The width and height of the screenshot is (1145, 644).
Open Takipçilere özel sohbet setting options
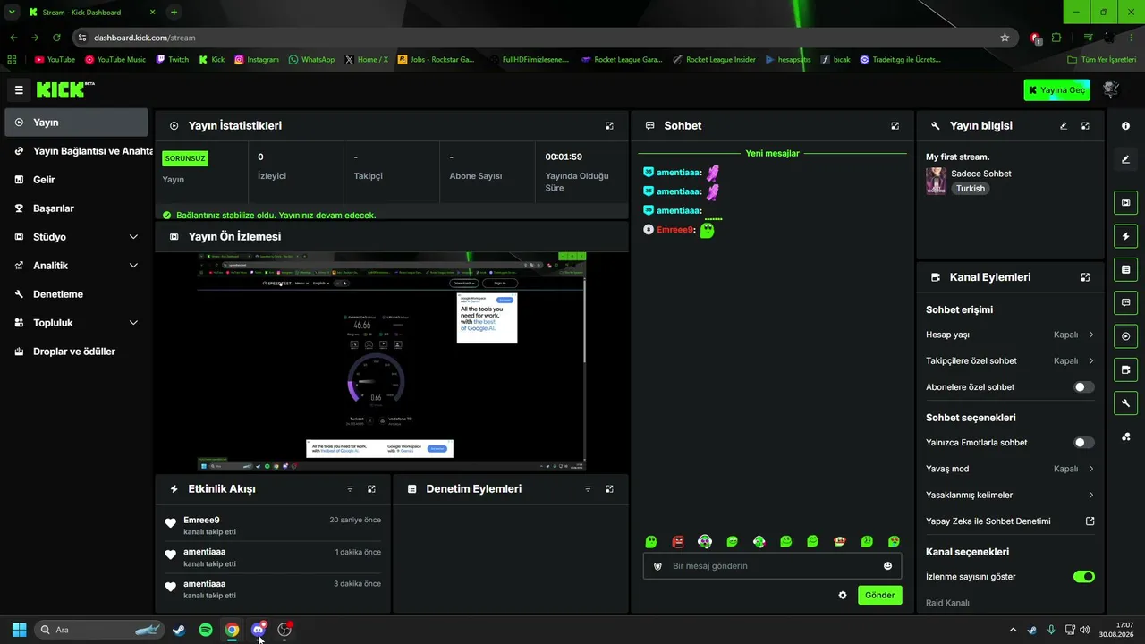(1010, 361)
